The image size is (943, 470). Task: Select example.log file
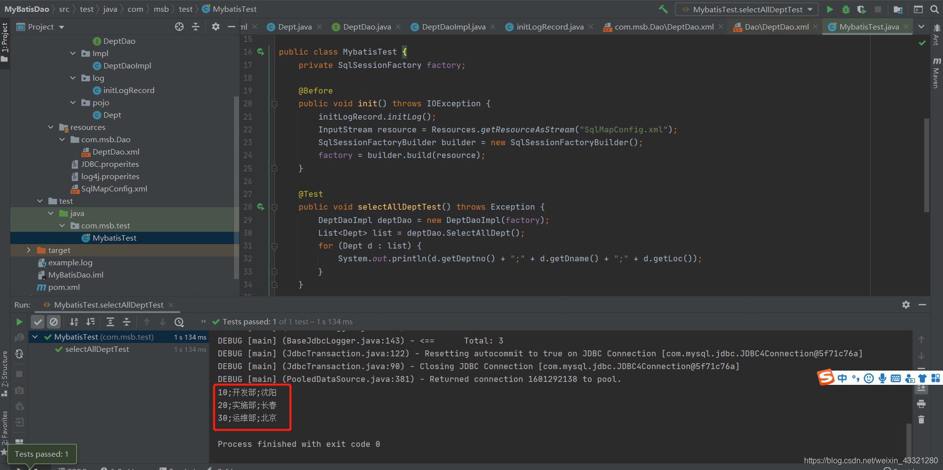click(70, 262)
